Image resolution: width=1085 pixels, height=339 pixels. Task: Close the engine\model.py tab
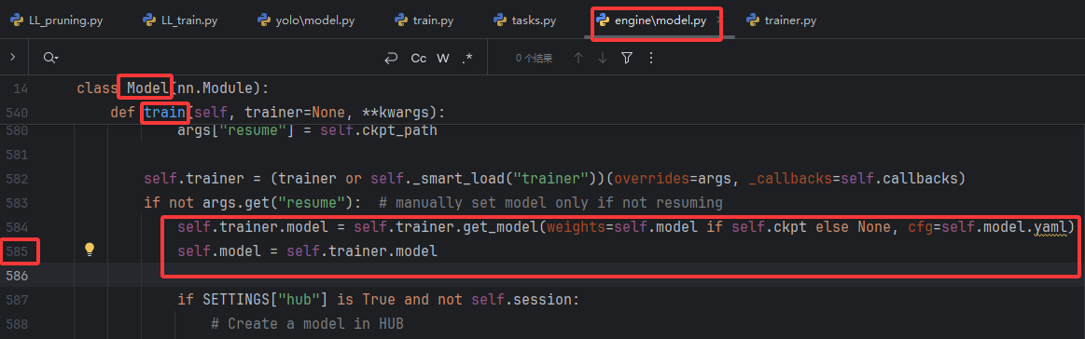click(719, 20)
